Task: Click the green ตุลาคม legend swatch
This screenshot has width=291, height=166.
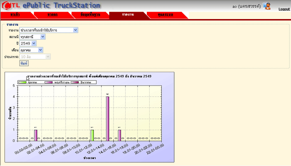Action: point(22,82)
